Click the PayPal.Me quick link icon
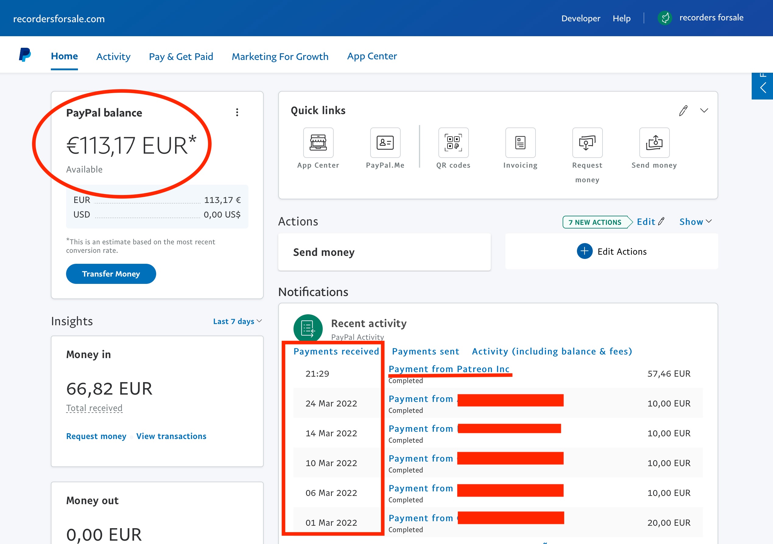The image size is (773, 544). pyautogui.click(x=385, y=143)
